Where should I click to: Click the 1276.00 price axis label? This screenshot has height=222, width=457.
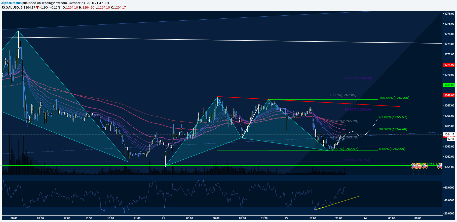tap(449, 14)
